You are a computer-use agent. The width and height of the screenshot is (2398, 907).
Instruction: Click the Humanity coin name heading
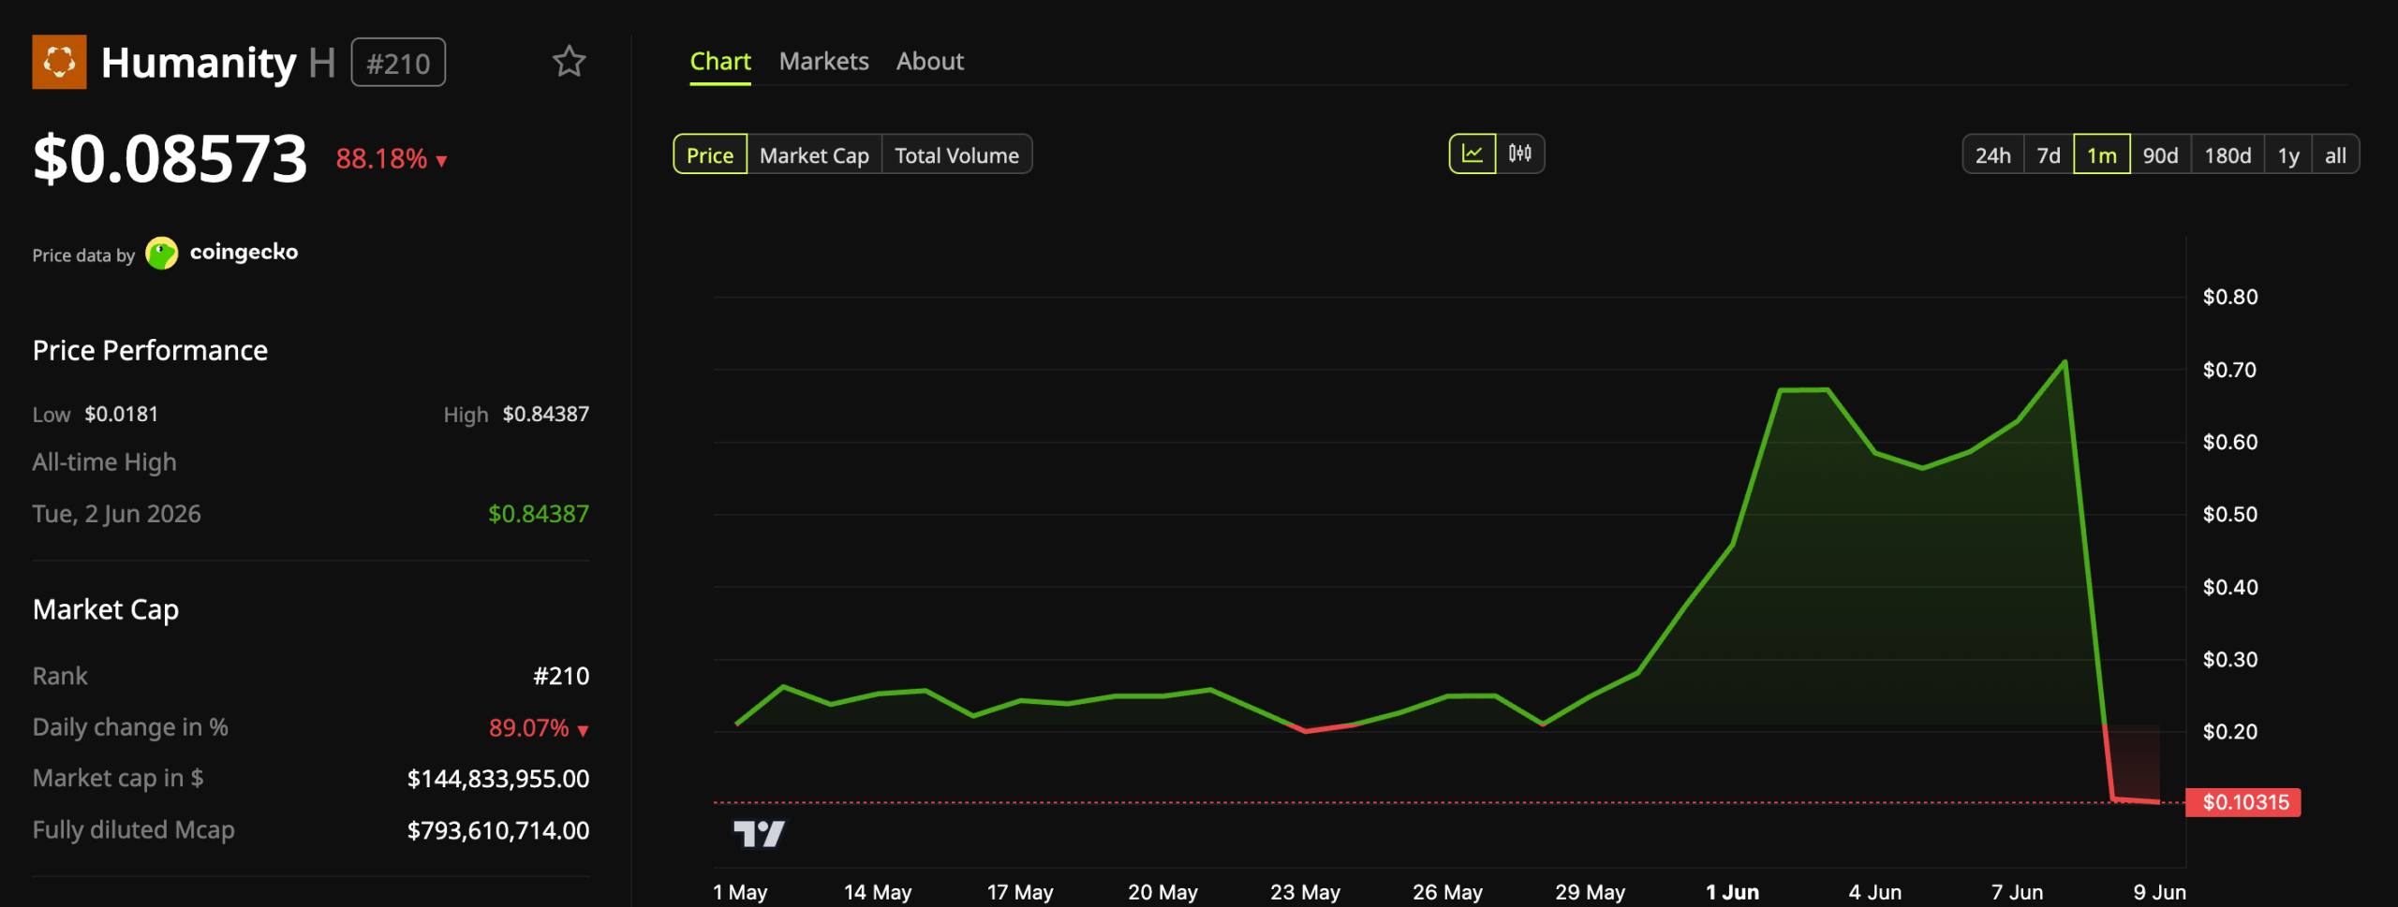point(199,63)
